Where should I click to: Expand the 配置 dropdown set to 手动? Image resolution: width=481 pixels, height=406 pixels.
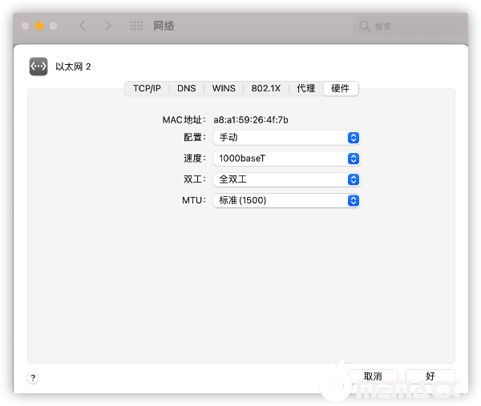(x=287, y=138)
